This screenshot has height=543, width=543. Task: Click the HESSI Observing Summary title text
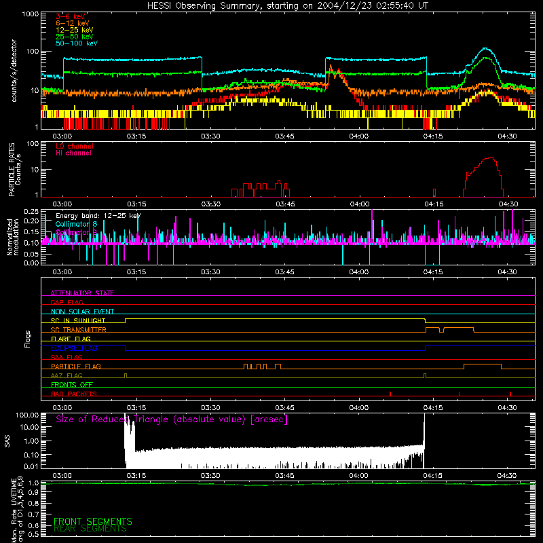288,6
